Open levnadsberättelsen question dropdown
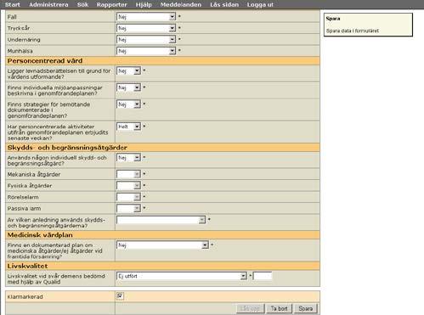 coord(128,71)
